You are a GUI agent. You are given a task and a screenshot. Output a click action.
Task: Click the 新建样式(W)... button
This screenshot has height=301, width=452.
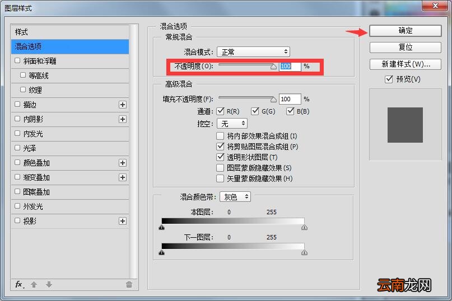tap(406, 64)
